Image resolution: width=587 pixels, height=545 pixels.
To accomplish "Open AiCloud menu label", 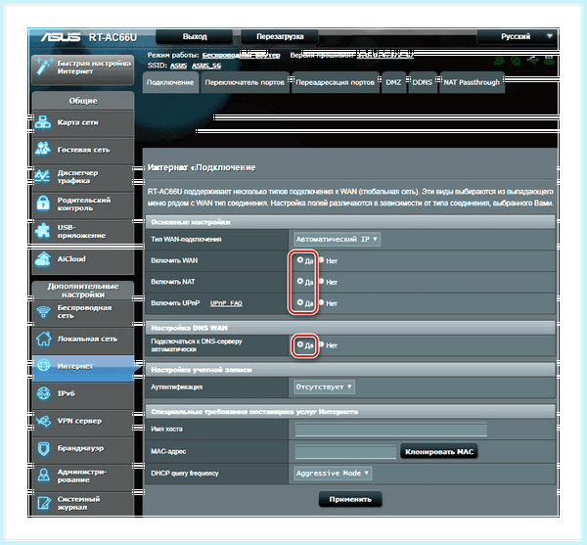I will point(71,259).
